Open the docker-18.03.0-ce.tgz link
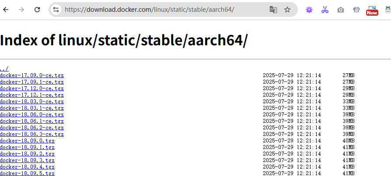Screen dimensions: 391x176 [32, 102]
